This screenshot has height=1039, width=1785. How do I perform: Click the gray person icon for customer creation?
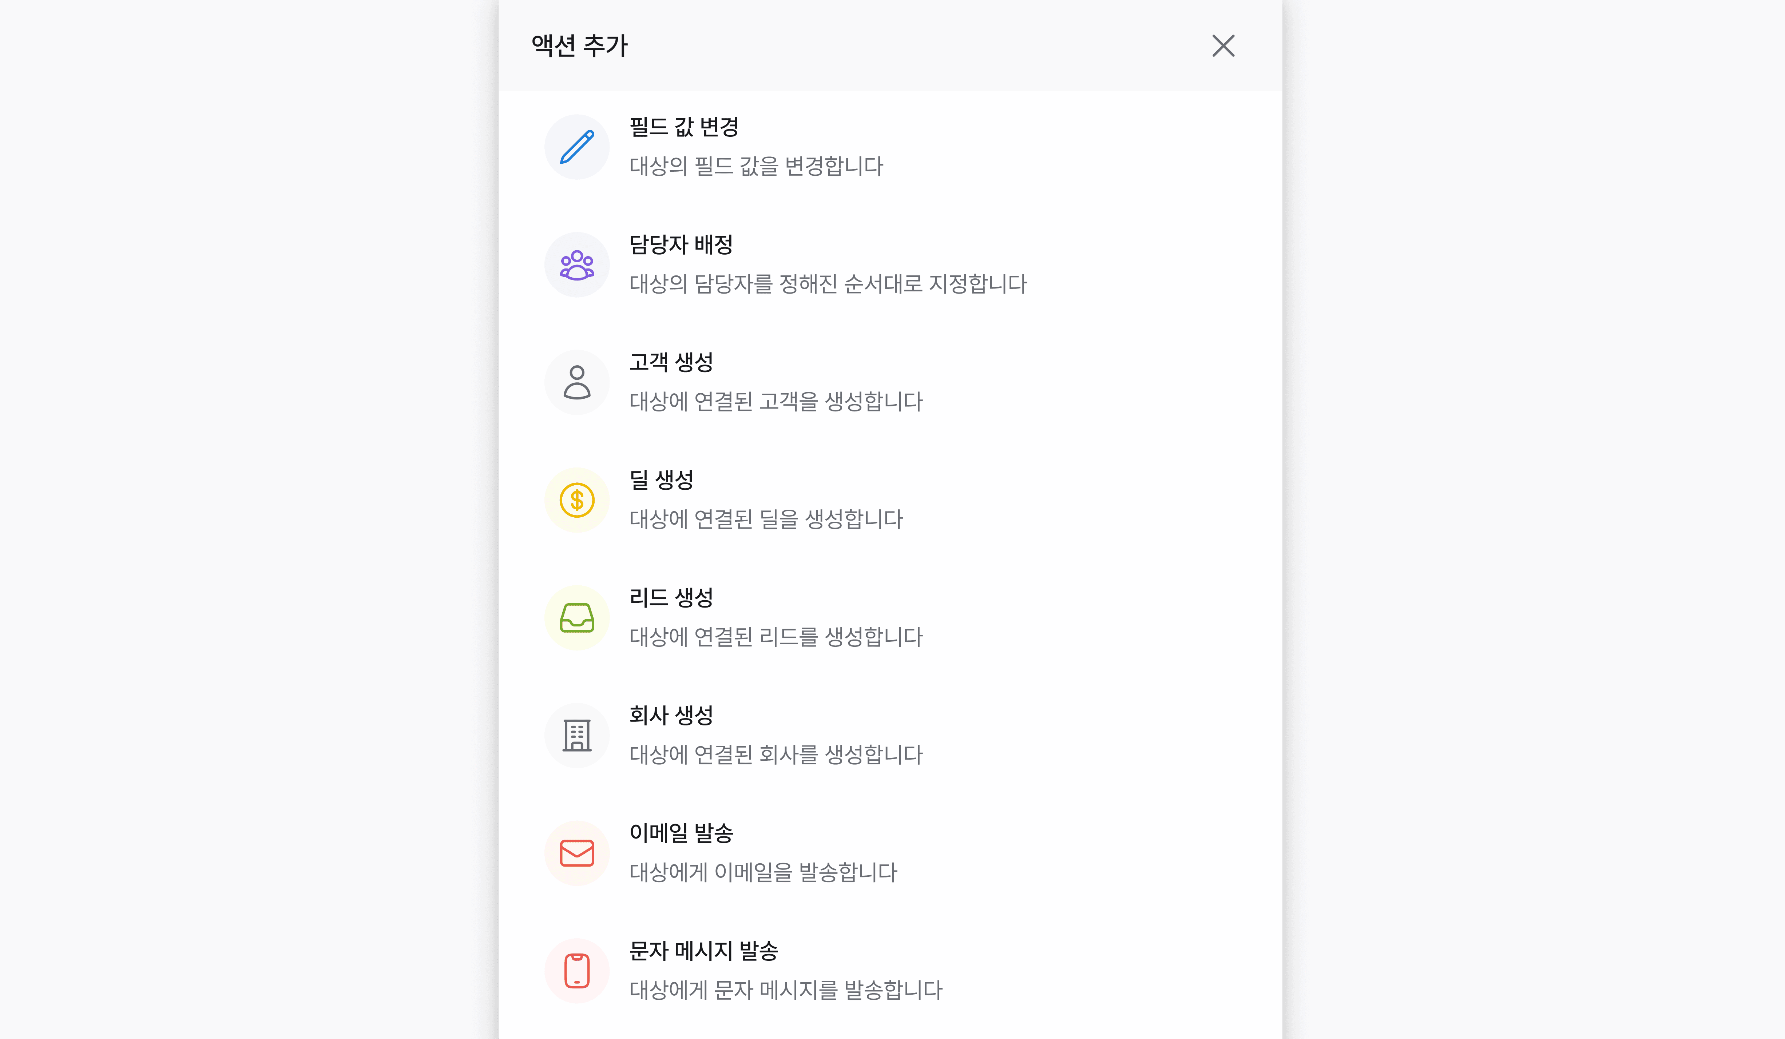[x=576, y=382]
